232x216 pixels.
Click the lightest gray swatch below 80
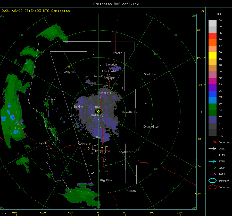pos(212,23)
